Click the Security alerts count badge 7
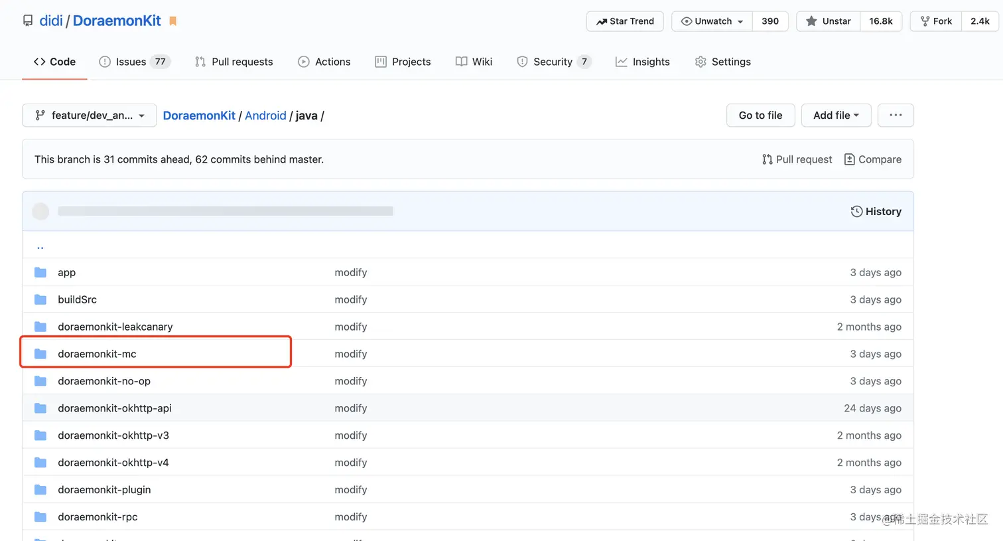The width and height of the screenshot is (1003, 541). click(584, 62)
